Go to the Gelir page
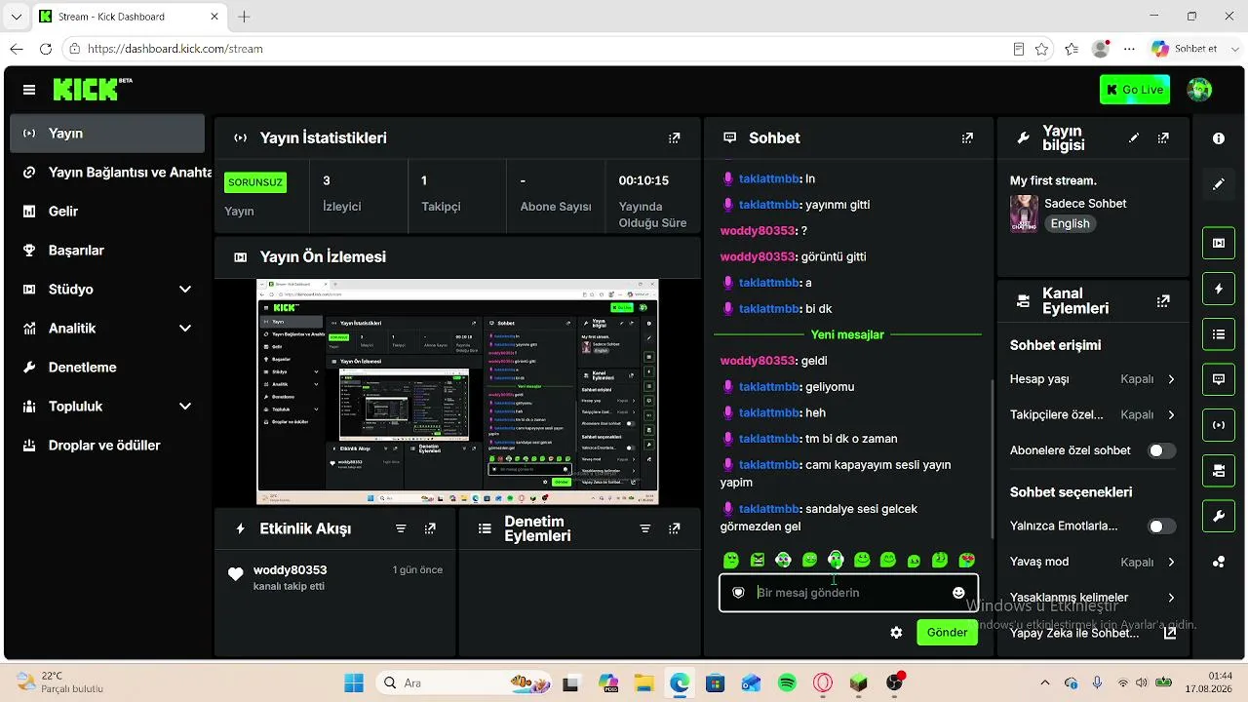This screenshot has width=1248, height=702. pyautogui.click(x=107, y=212)
